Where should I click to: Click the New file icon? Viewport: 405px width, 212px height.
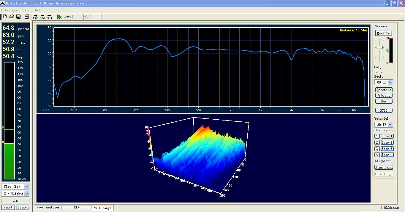[5, 17]
